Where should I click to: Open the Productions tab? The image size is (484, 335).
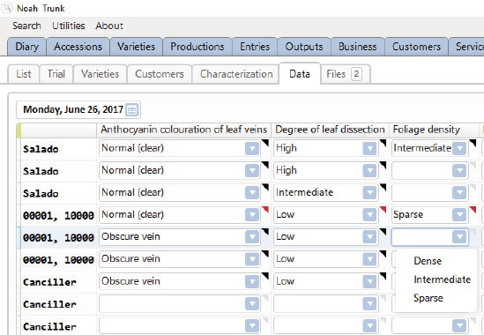[x=197, y=47]
